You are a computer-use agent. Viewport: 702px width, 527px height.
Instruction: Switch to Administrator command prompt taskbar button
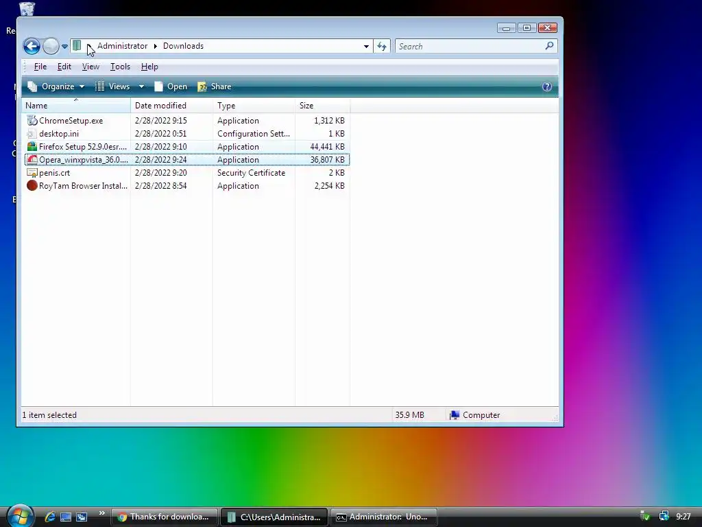(384, 517)
